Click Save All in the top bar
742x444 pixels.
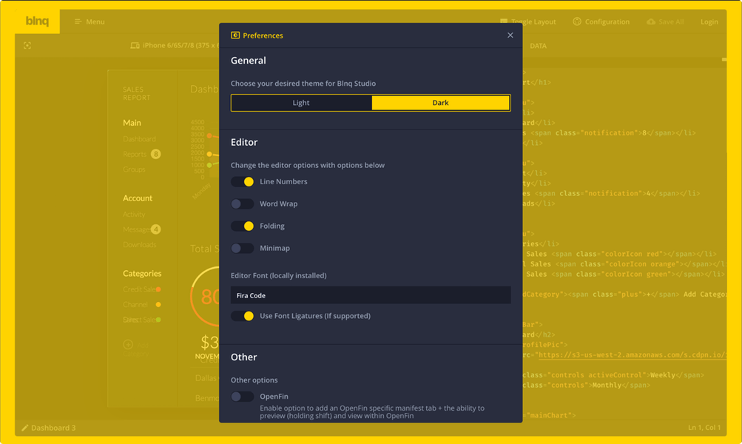pos(671,21)
